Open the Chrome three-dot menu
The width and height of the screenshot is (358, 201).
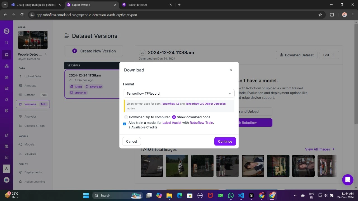353,15
